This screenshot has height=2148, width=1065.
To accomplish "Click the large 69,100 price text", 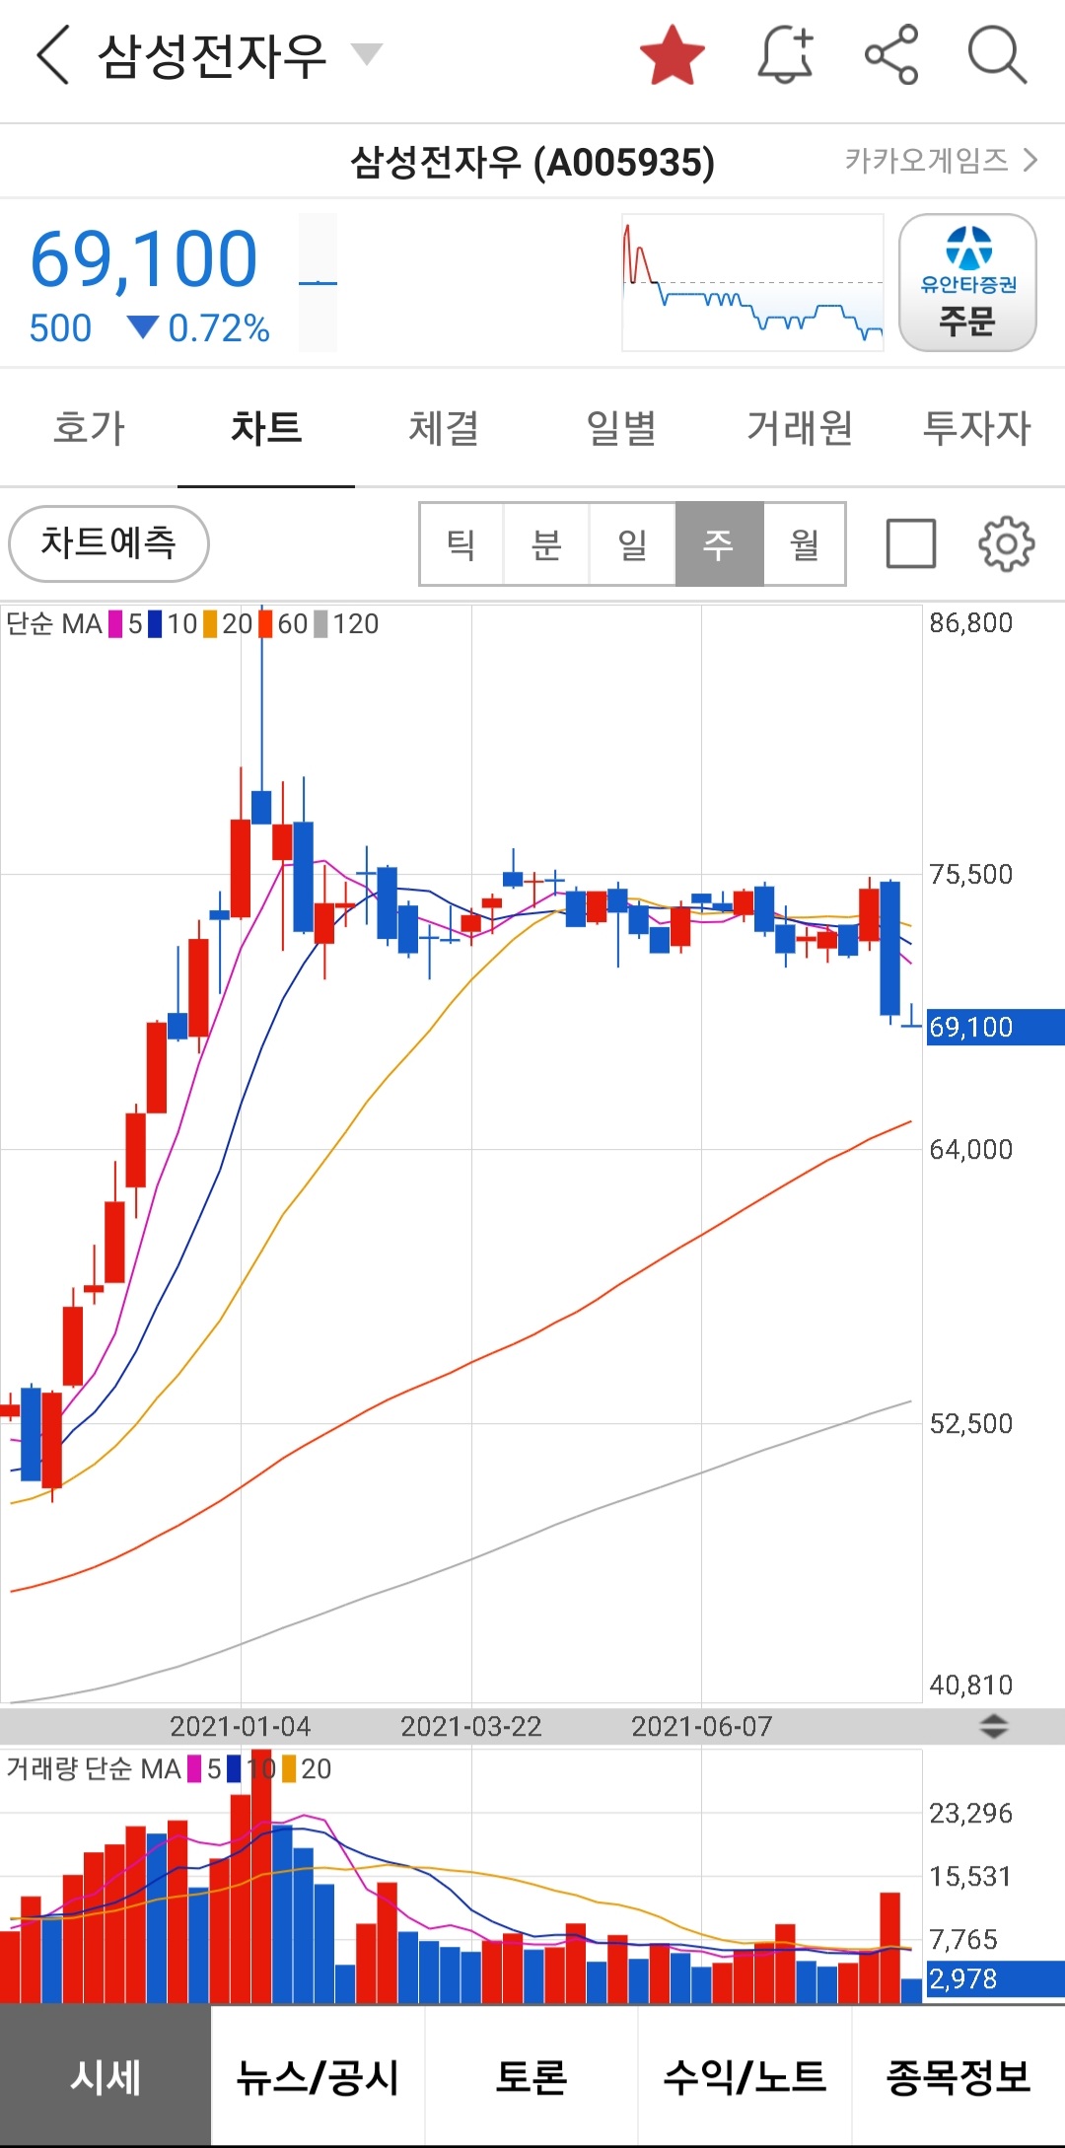I will coord(144,259).
